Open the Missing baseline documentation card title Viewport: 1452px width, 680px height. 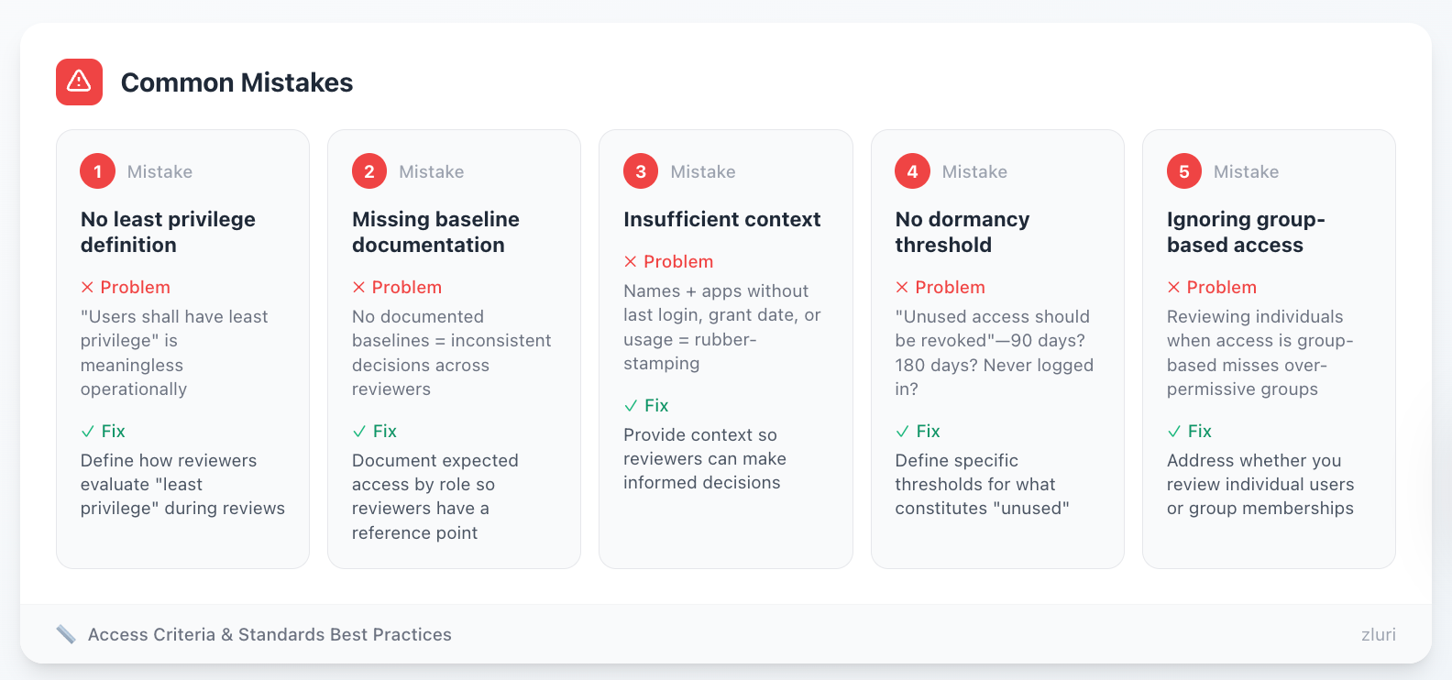coord(435,232)
